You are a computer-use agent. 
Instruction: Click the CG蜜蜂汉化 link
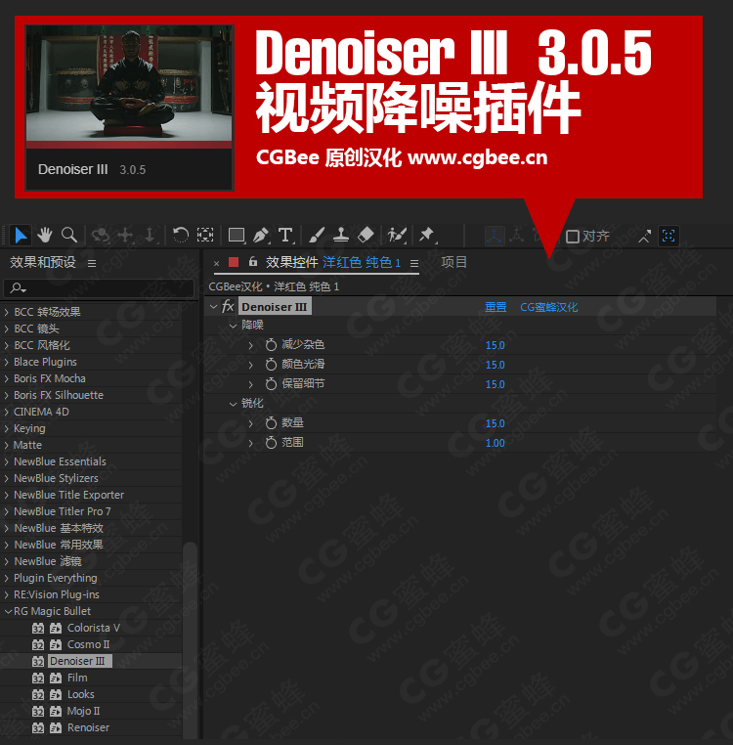(548, 307)
